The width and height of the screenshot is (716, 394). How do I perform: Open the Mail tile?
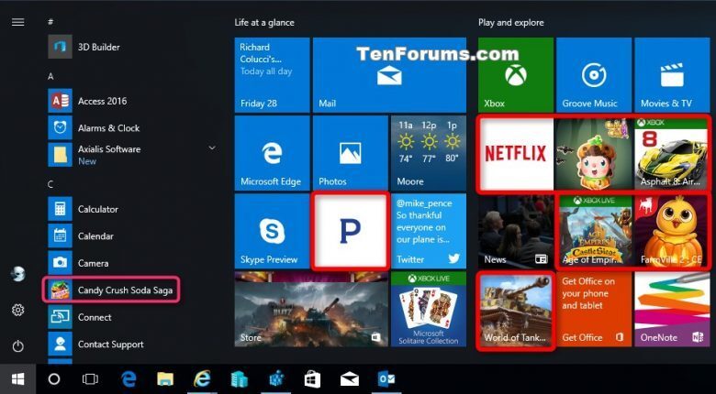[350, 75]
